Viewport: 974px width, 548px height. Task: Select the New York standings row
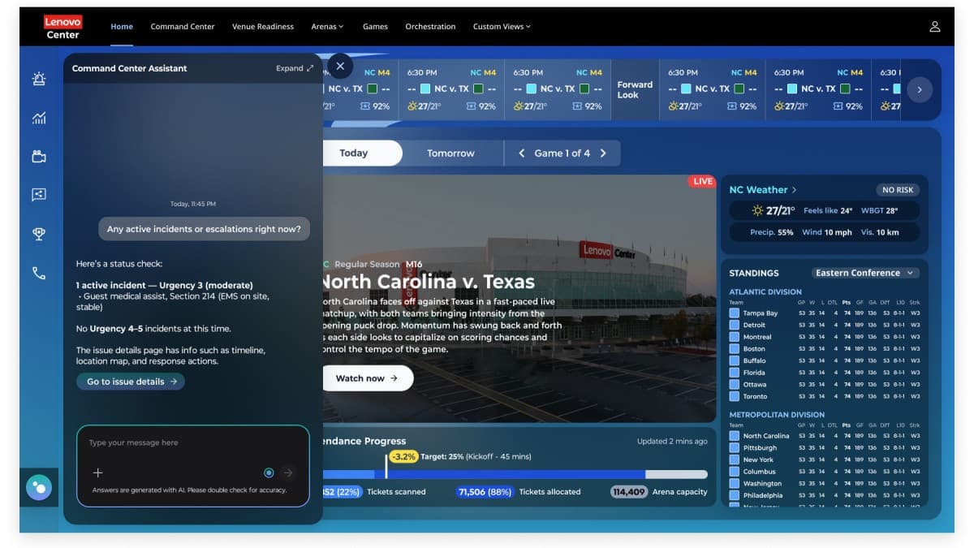coord(825,460)
